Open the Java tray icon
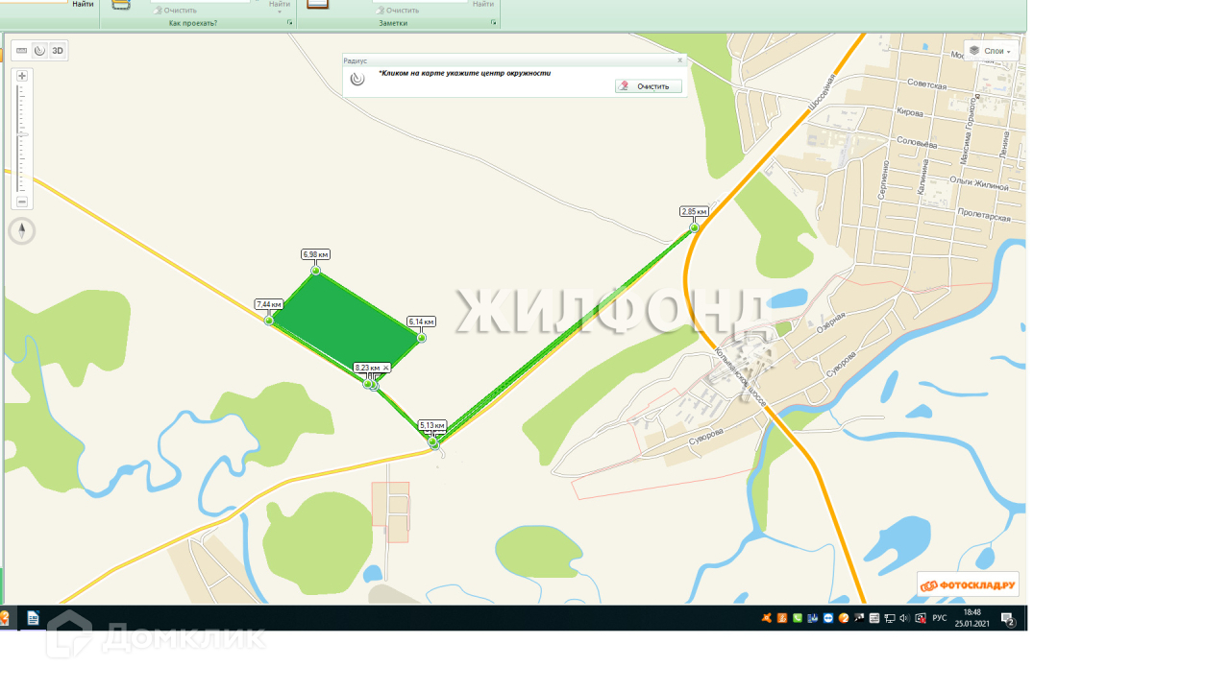The image size is (1230, 691). point(782,618)
